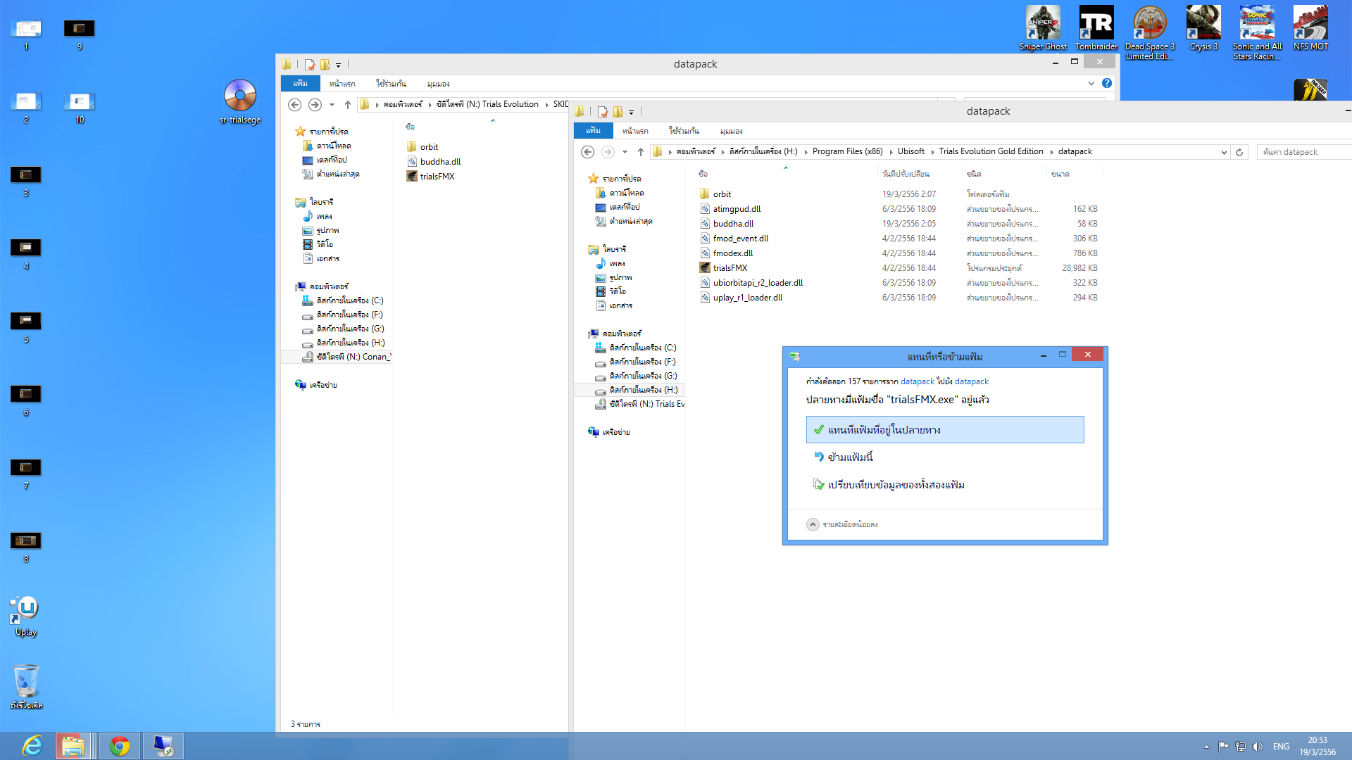Choose compare info for both files option
The width and height of the screenshot is (1352, 760).
point(896,485)
